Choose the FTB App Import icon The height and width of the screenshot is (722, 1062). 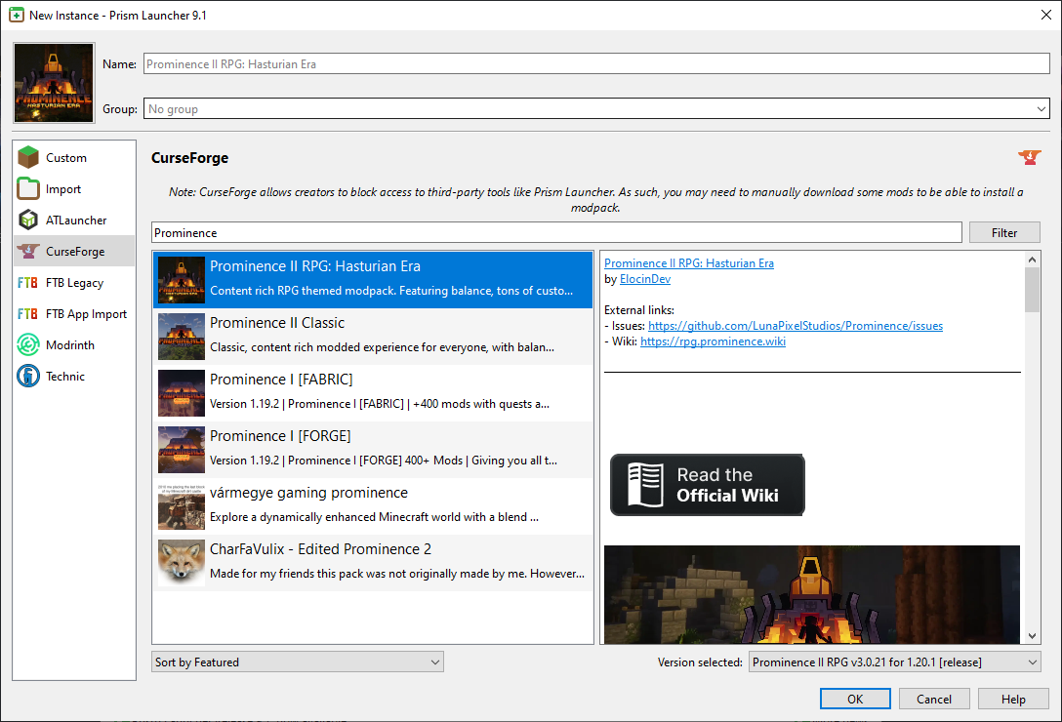click(x=28, y=314)
